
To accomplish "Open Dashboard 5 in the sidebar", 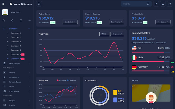I will (16, 50).
